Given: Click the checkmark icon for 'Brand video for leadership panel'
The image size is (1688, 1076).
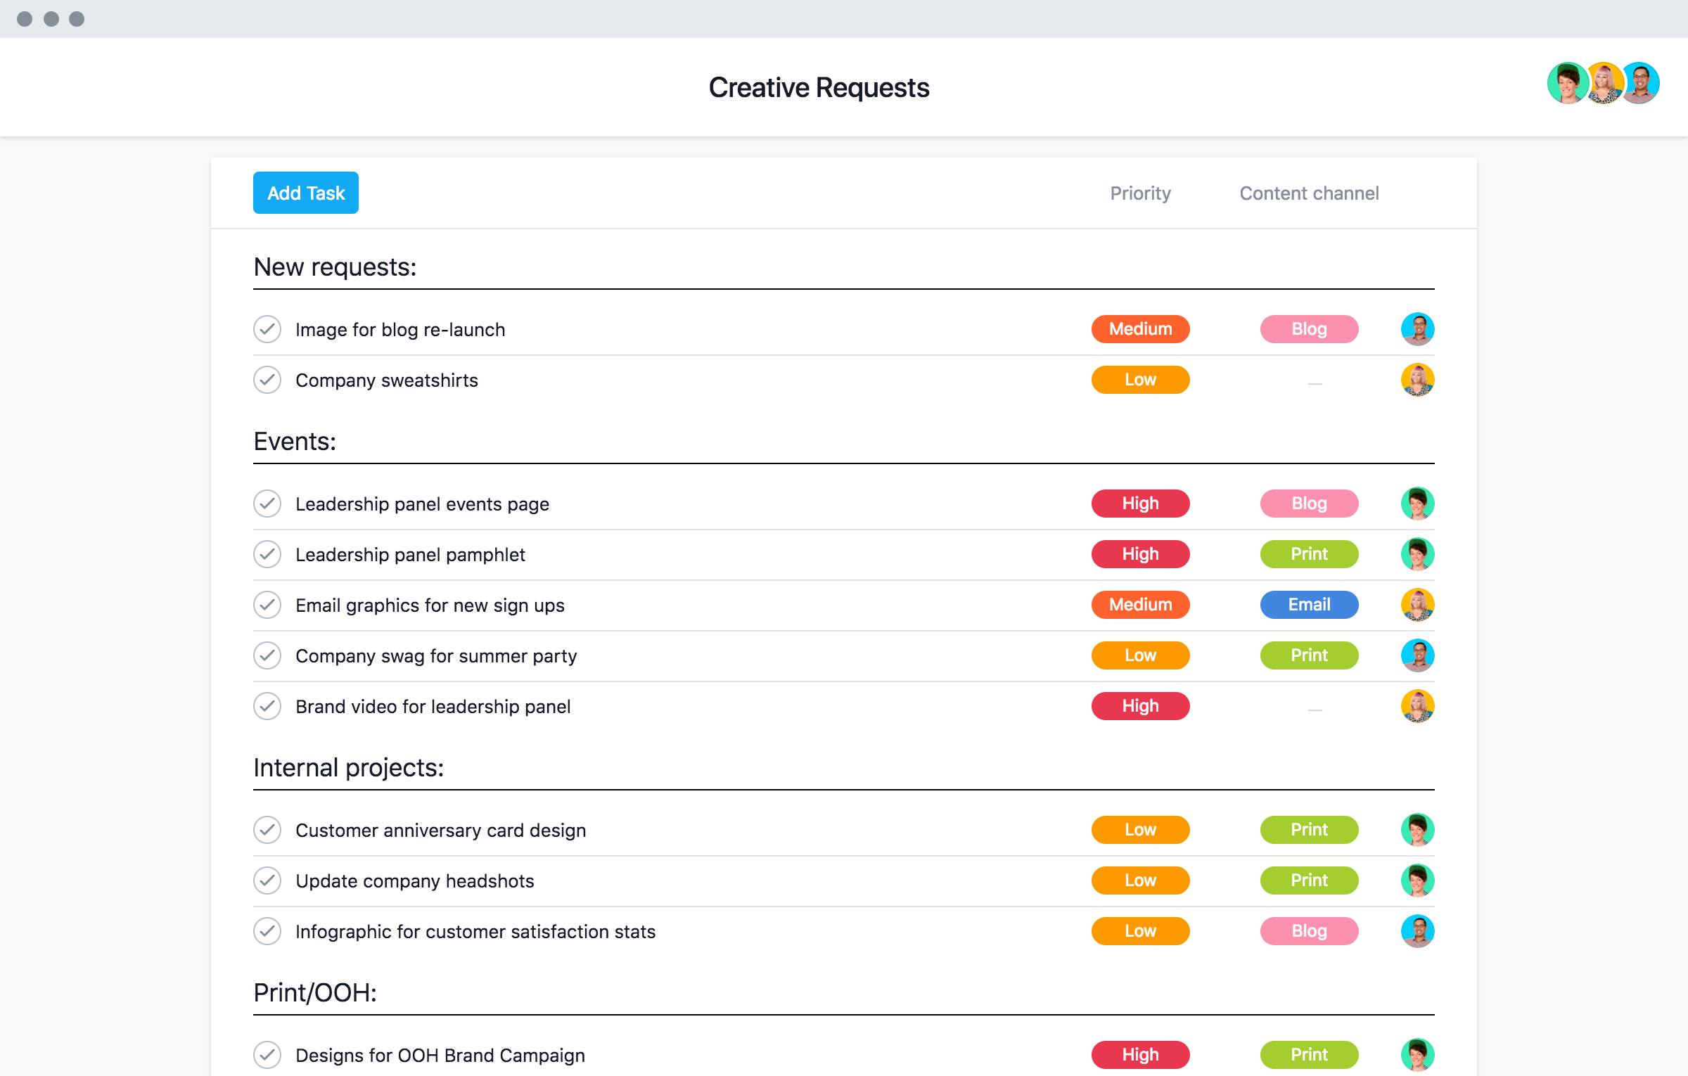Looking at the screenshot, I should pos(267,707).
